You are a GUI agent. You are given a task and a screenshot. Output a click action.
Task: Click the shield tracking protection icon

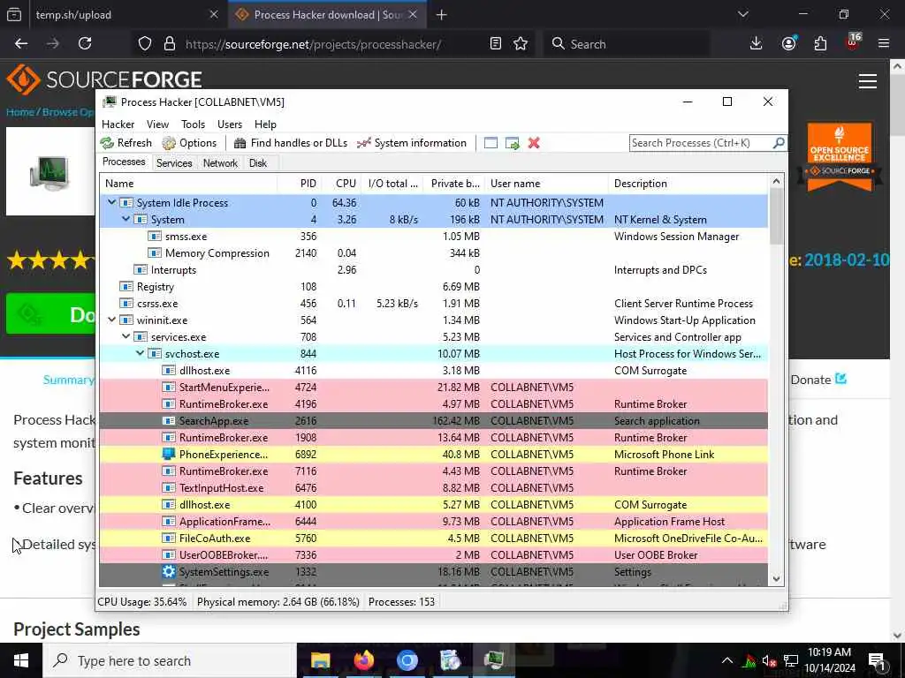click(145, 44)
